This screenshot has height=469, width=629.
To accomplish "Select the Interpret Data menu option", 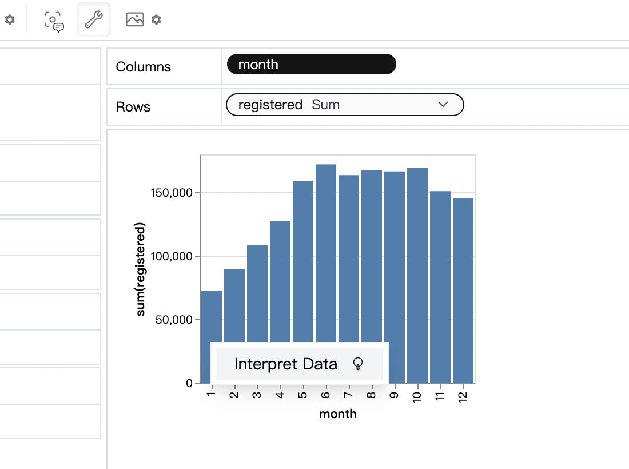I will coord(286,364).
